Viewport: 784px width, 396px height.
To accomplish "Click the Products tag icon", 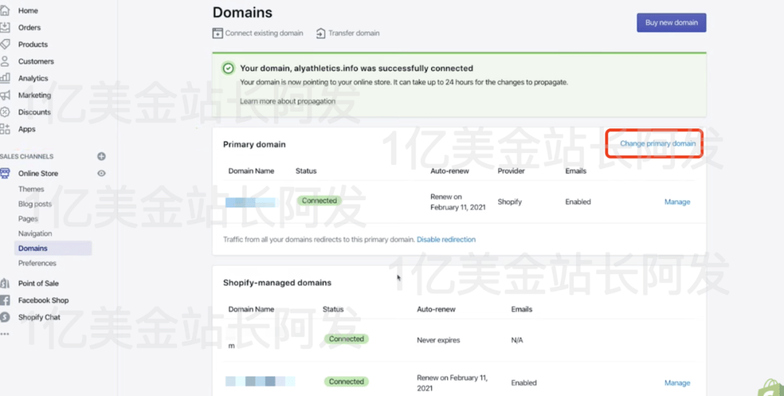I will pos(4,44).
